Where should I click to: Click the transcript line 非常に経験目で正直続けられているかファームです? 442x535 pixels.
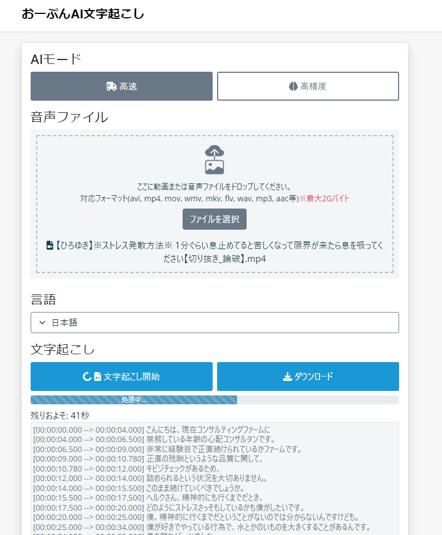coord(168,449)
